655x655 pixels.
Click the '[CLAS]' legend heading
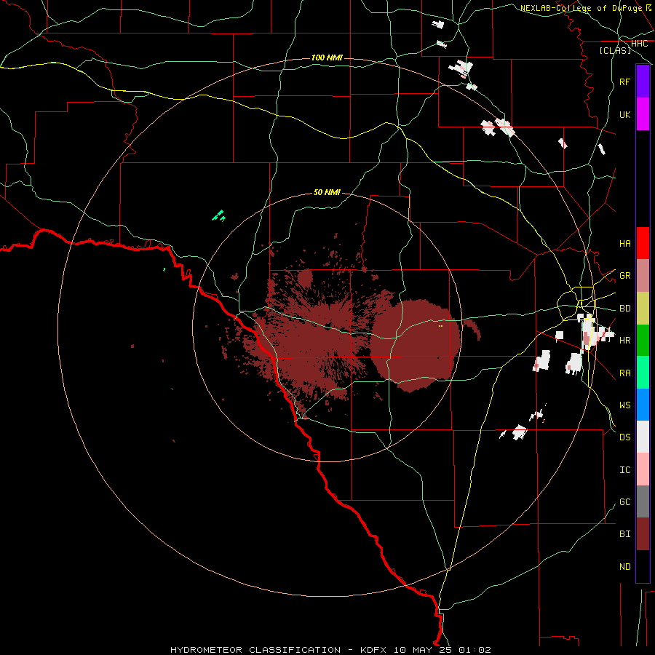click(x=615, y=50)
